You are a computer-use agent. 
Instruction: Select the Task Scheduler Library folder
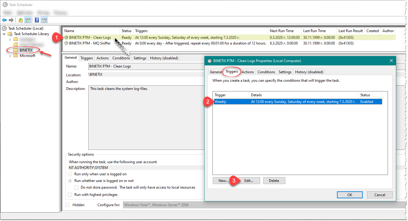pos(32,34)
